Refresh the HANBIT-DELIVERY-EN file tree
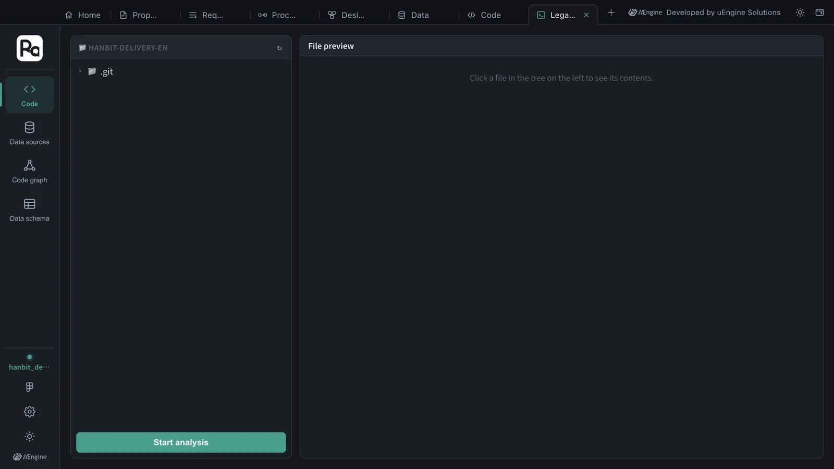The width and height of the screenshot is (834, 469). [x=279, y=48]
